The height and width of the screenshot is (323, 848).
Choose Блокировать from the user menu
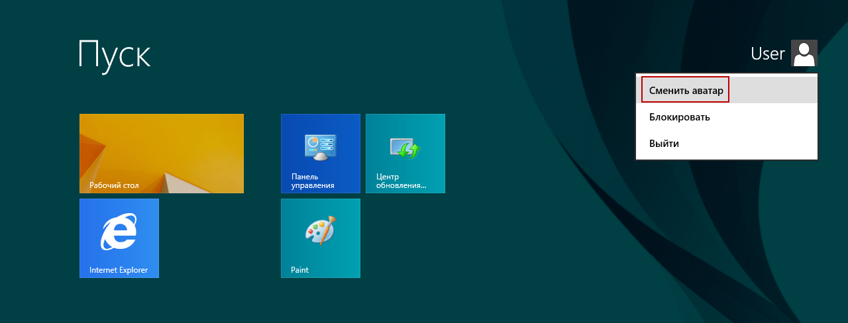point(727,117)
